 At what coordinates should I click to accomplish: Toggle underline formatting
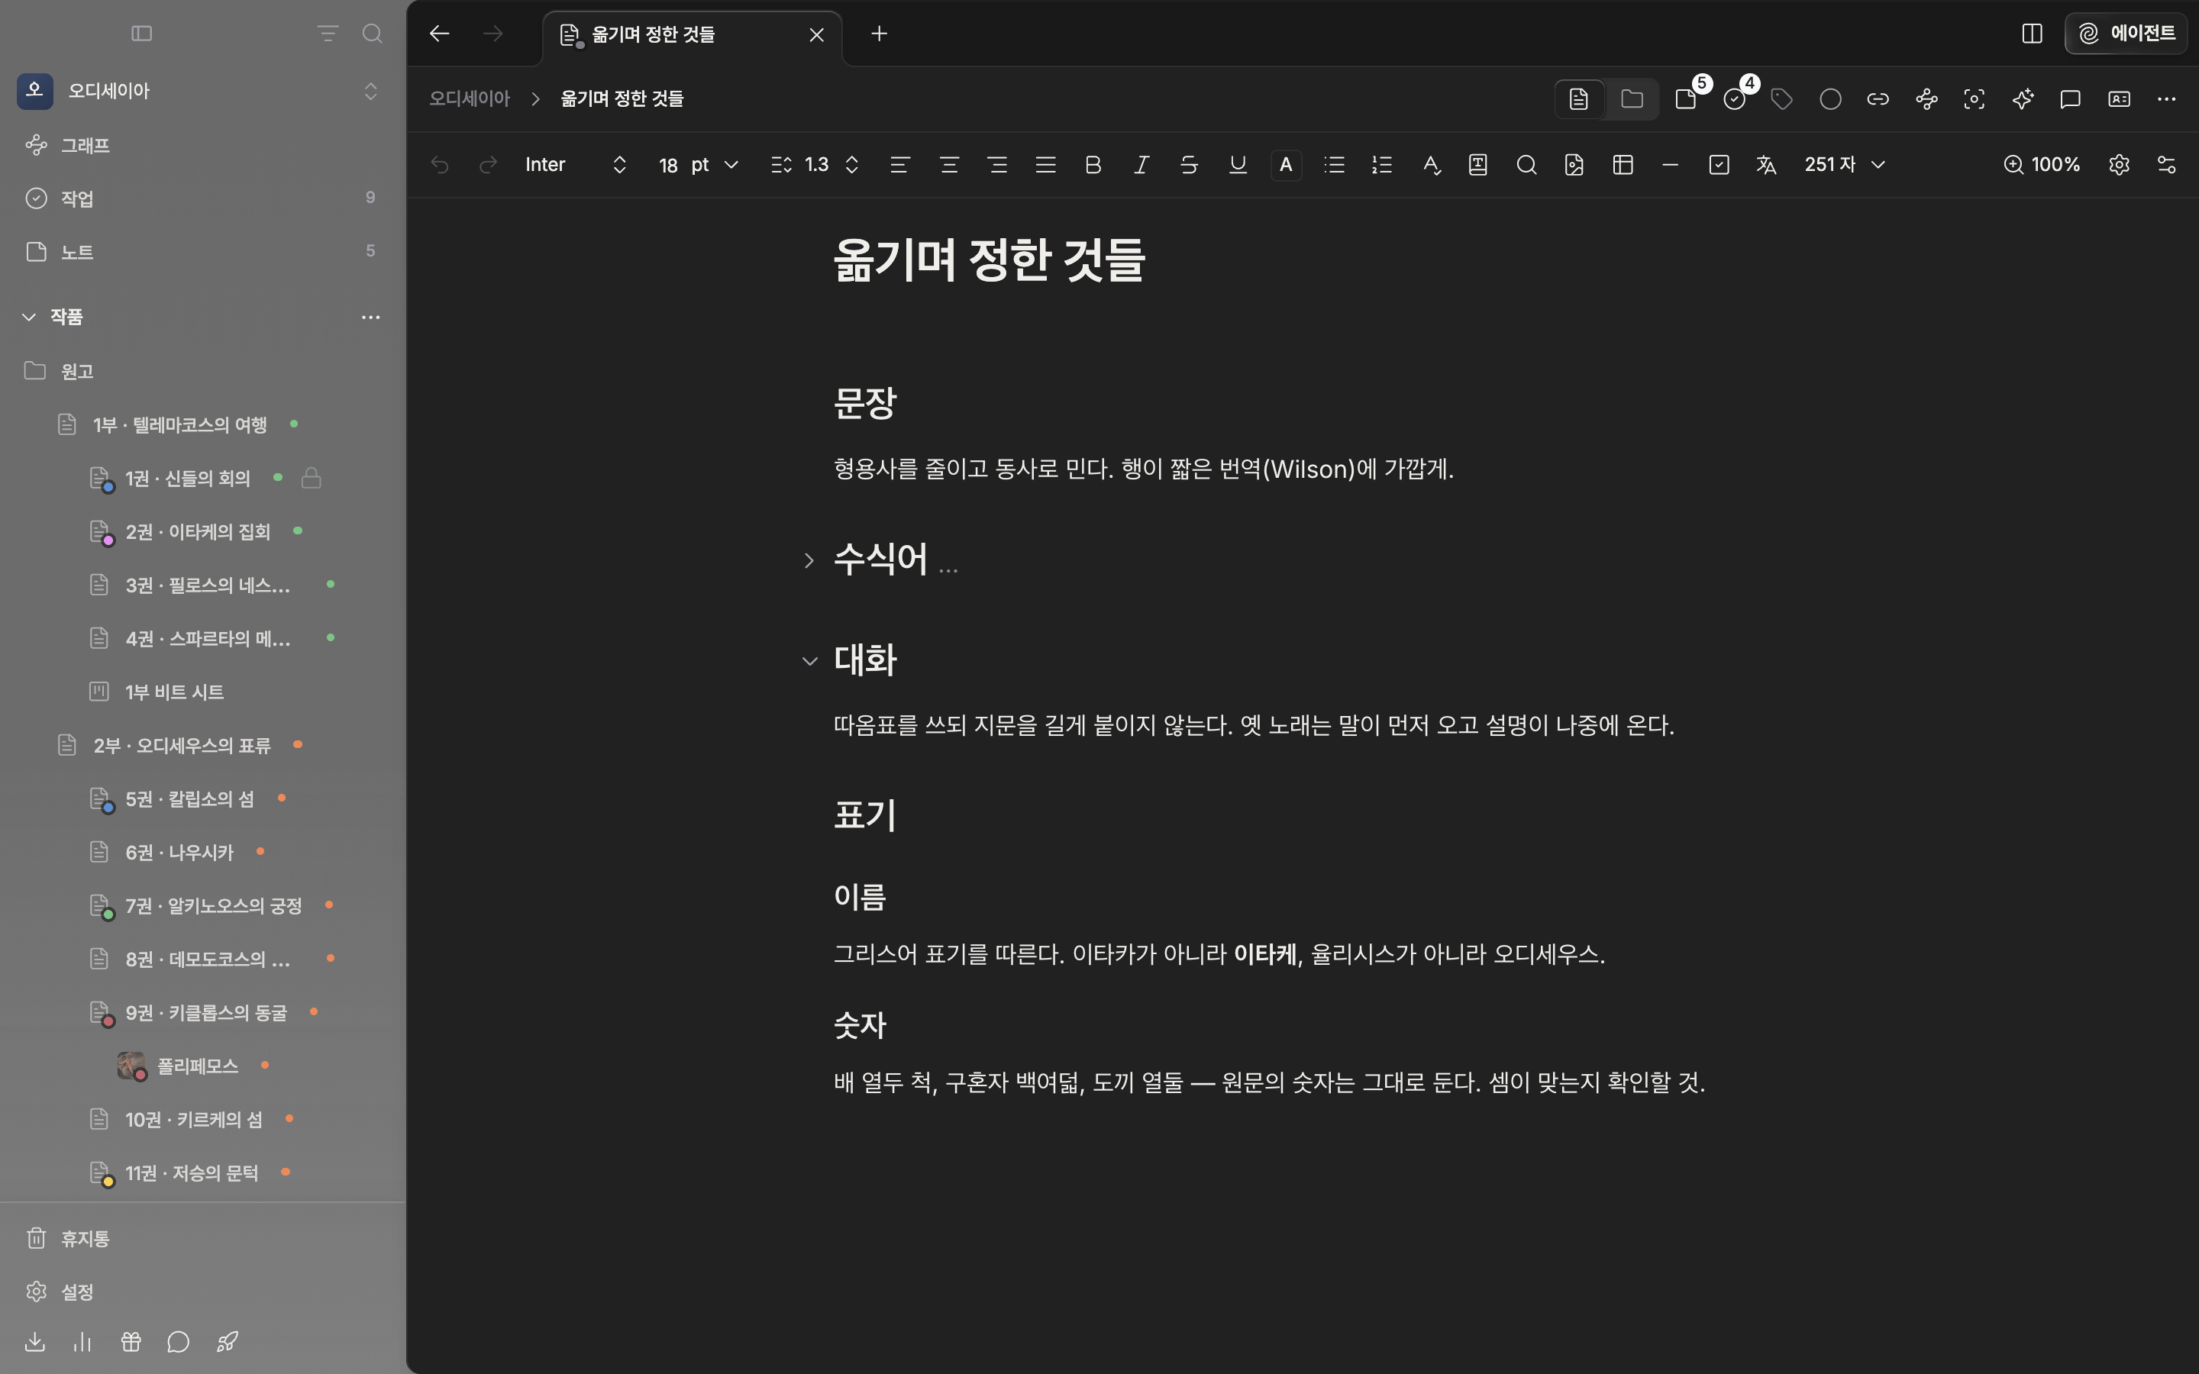(x=1238, y=164)
